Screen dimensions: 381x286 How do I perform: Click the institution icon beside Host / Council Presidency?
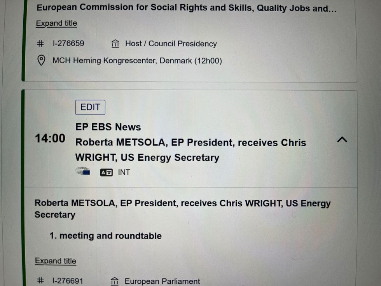pyautogui.click(x=115, y=44)
